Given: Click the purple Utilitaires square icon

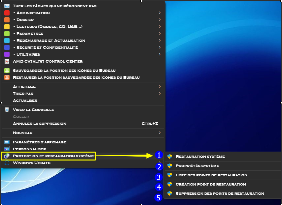Looking at the screenshot, I should coord(7,54).
